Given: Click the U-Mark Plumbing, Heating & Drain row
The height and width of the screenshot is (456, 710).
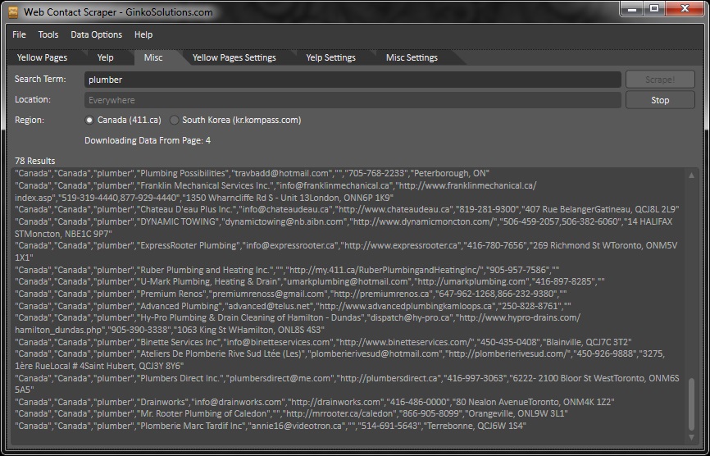Looking at the screenshot, I should (x=310, y=281).
